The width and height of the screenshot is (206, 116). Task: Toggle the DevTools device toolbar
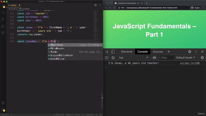click(x=113, y=52)
